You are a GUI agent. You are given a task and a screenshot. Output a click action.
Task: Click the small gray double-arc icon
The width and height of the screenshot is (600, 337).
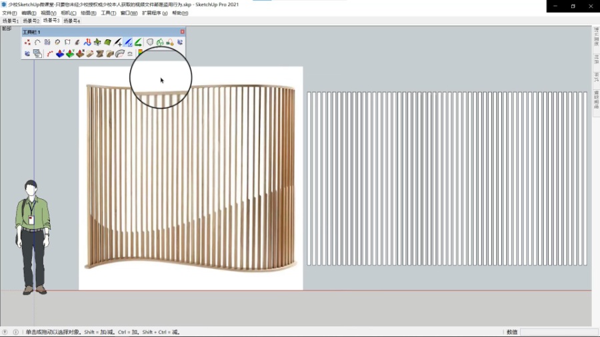point(130,54)
